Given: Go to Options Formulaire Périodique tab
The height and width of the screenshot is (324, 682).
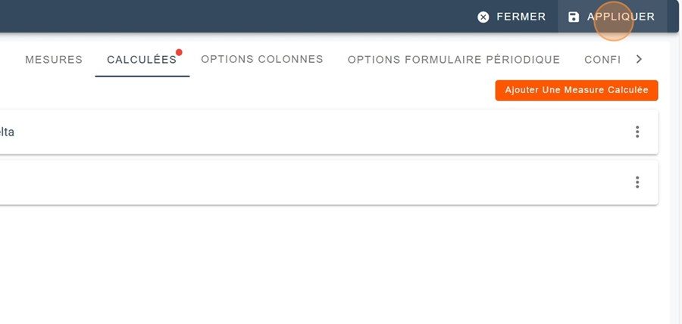Looking at the screenshot, I should tap(454, 60).
